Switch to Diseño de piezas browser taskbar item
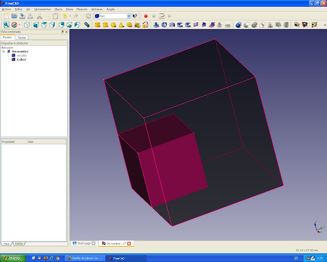The width and height of the screenshot is (327, 262). click(x=85, y=258)
